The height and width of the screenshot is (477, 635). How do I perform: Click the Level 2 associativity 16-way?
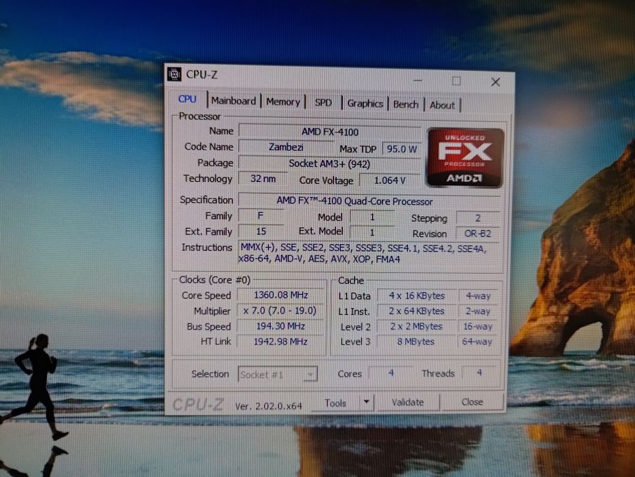[x=478, y=326]
